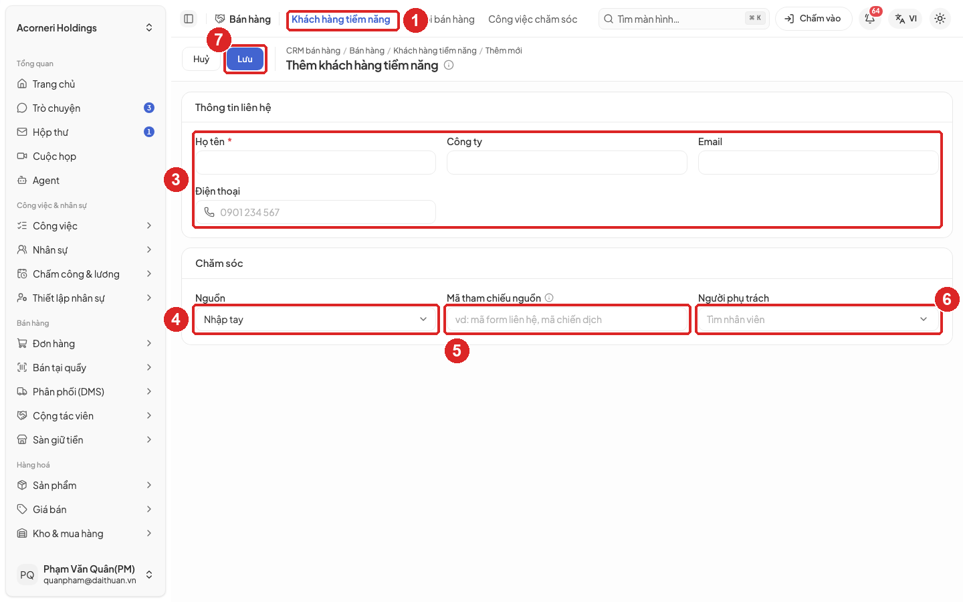Expand the Cộng tác viên sidebar section

pyautogui.click(x=86, y=415)
